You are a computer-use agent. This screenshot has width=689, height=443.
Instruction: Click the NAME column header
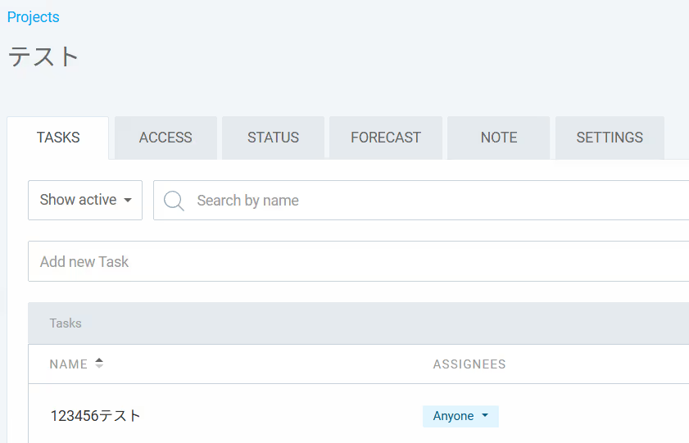[x=69, y=364]
